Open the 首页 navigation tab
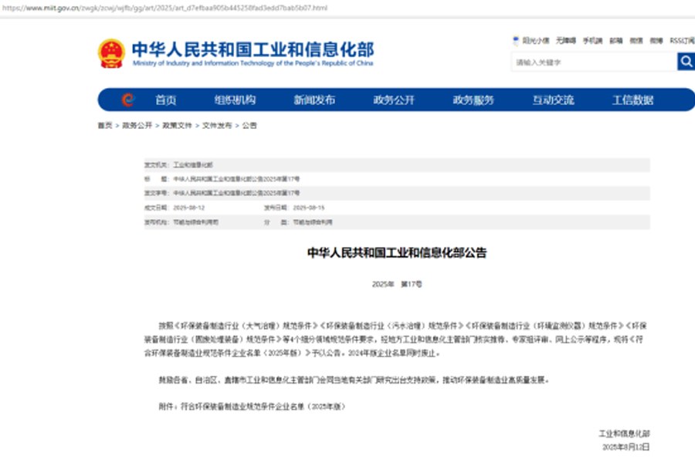 pyautogui.click(x=166, y=100)
